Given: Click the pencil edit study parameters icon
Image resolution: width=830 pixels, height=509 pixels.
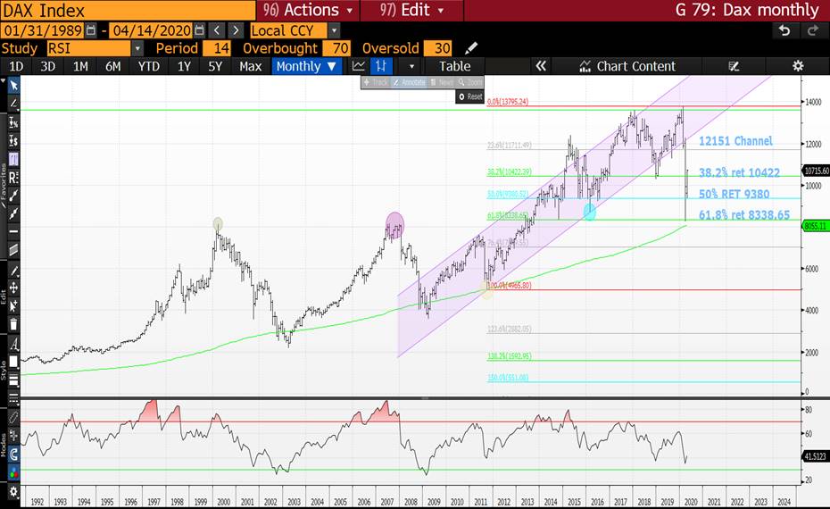Looking at the screenshot, I should [471, 48].
